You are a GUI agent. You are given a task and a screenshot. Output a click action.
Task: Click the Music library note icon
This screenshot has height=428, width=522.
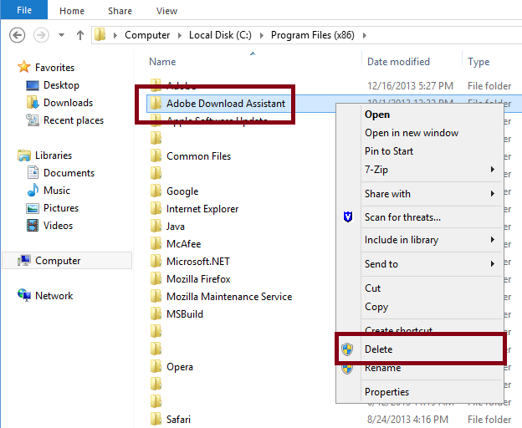tap(33, 191)
